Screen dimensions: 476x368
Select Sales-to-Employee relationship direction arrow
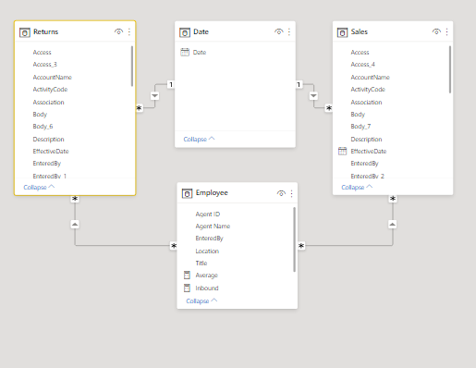click(x=392, y=224)
